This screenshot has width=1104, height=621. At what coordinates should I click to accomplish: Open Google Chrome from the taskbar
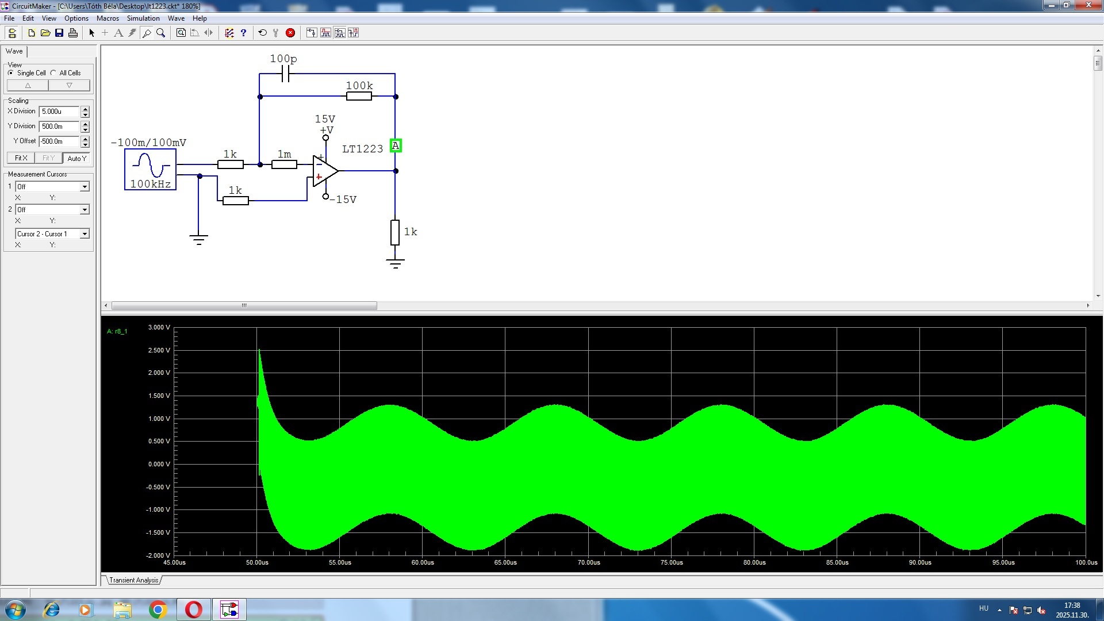[x=158, y=609]
